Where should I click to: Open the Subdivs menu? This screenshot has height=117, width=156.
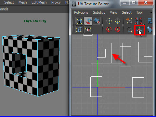coord(99,12)
